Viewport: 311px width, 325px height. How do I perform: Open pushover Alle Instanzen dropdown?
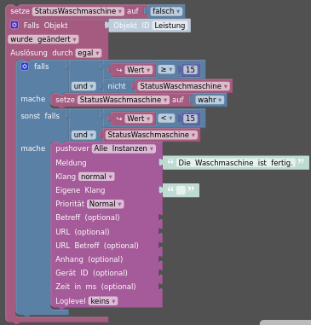124,148
